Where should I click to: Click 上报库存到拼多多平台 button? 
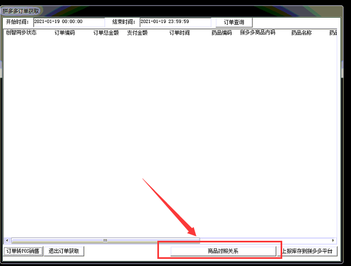pos(307,251)
